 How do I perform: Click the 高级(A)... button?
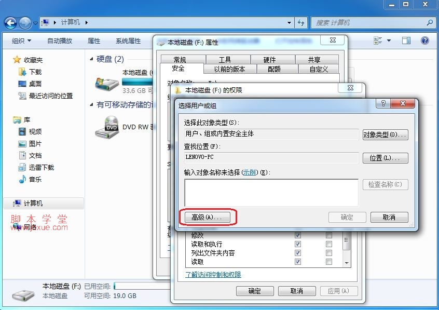click(x=208, y=217)
